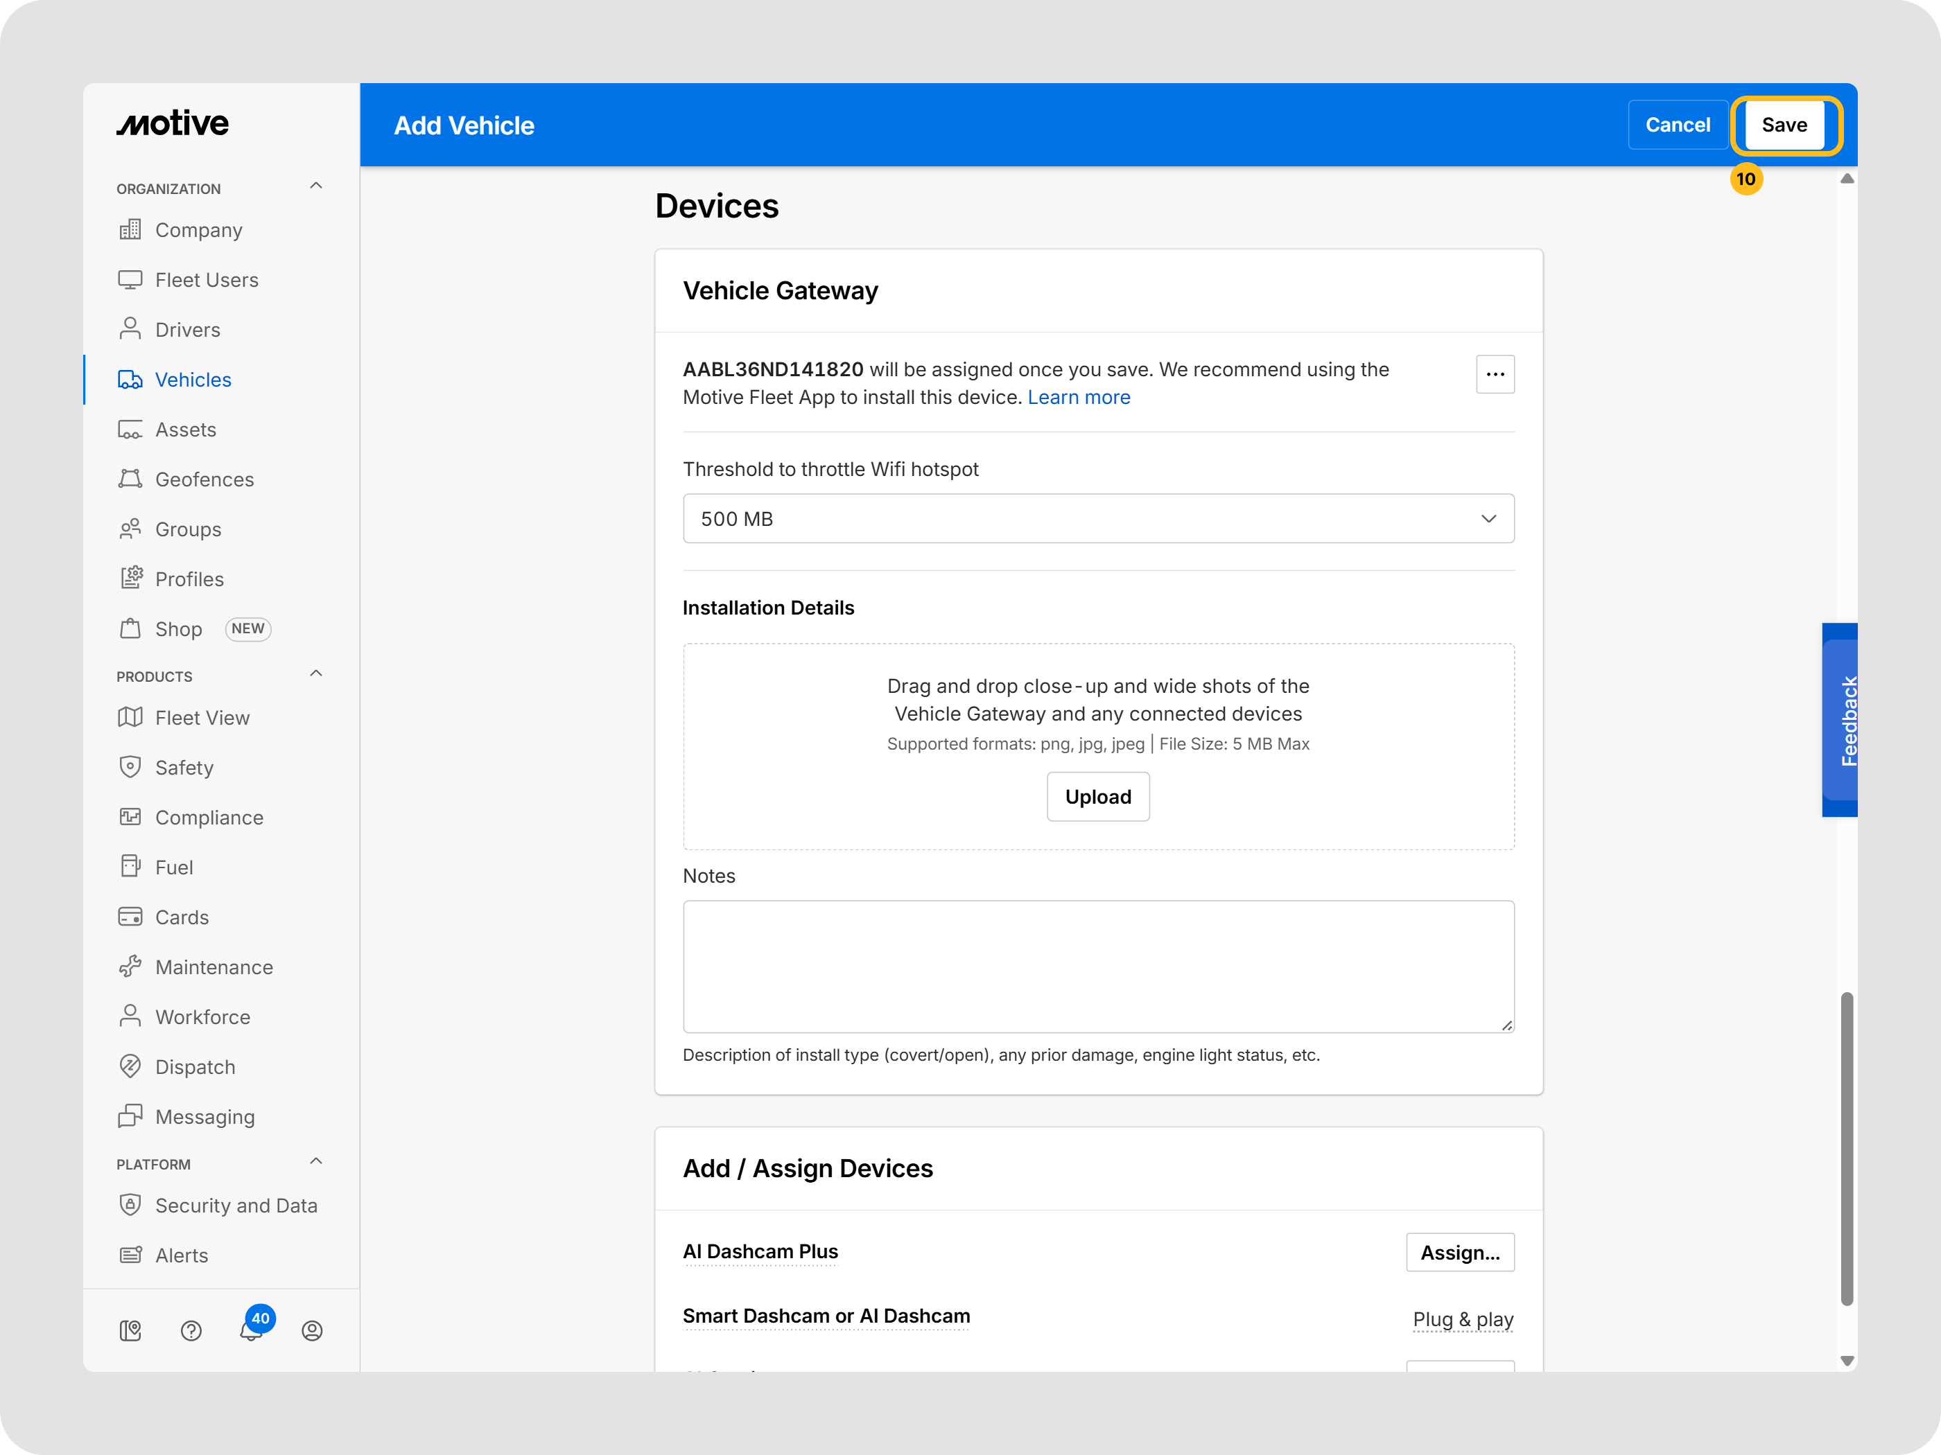The height and width of the screenshot is (1455, 1941).
Task: Open the Gateway three-dots options menu
Action: pos(1495,375)
